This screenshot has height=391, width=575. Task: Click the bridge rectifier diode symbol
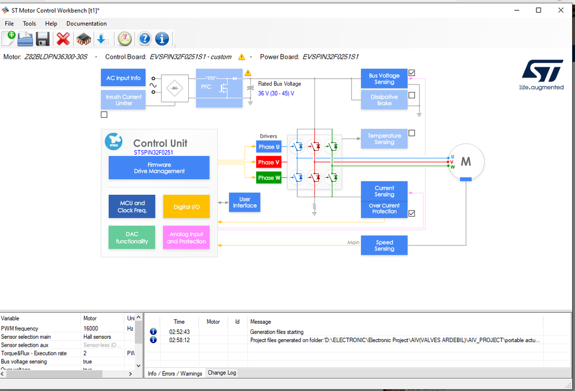[175, 89]
